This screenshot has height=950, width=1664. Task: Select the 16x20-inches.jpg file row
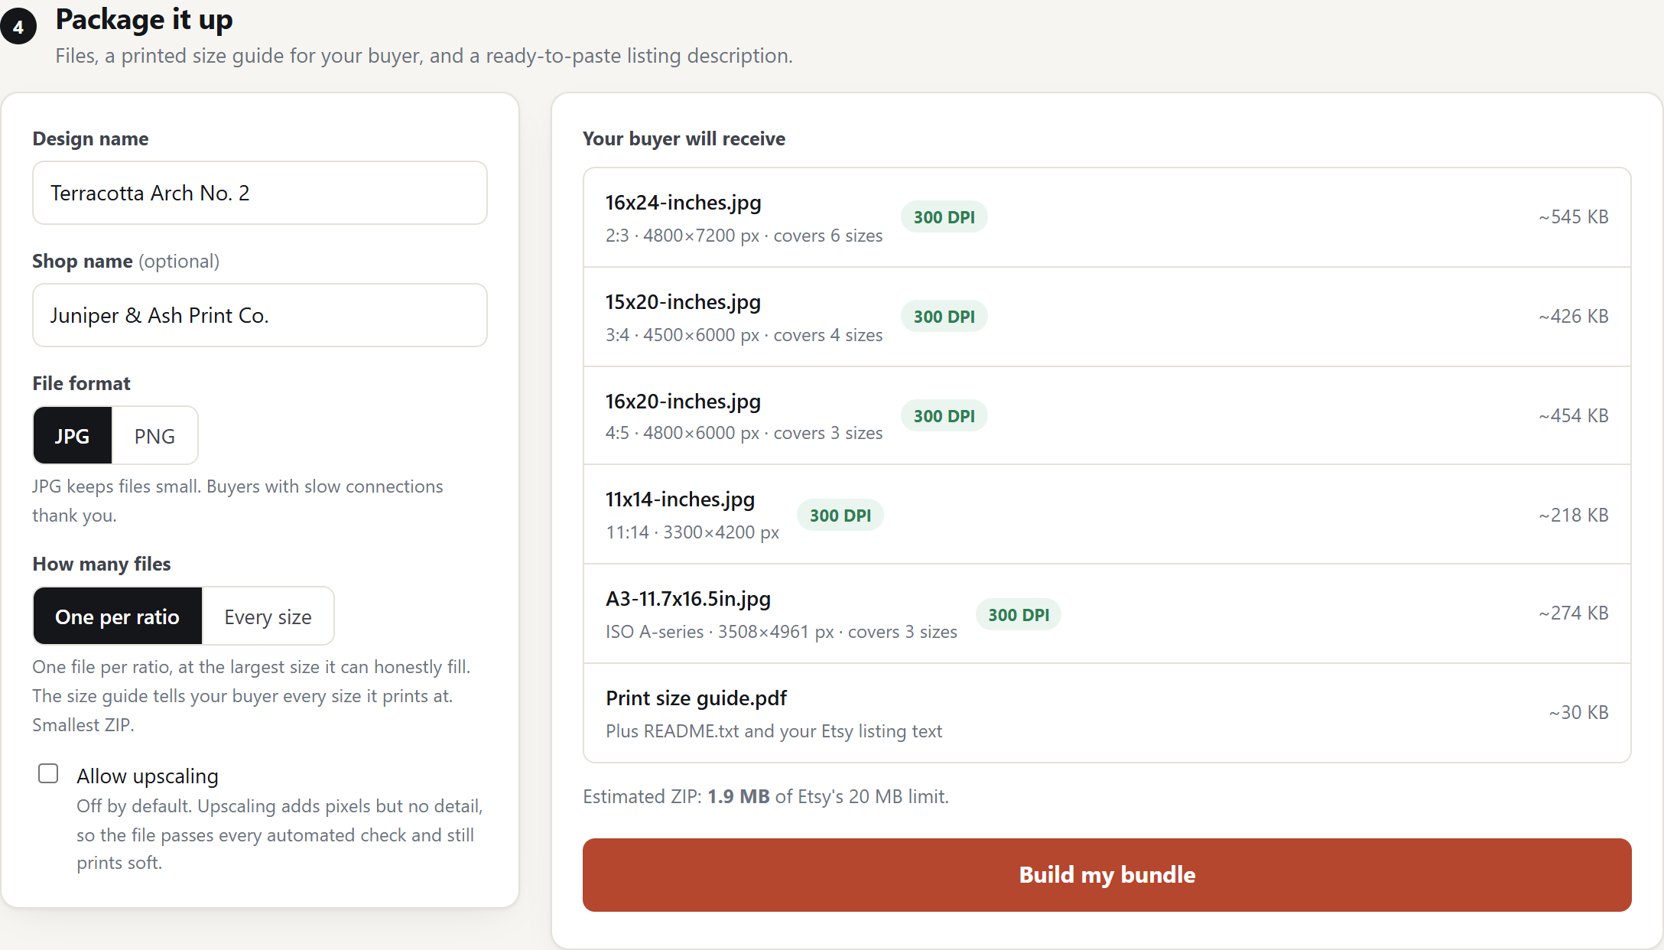[x=1107, y=416]
